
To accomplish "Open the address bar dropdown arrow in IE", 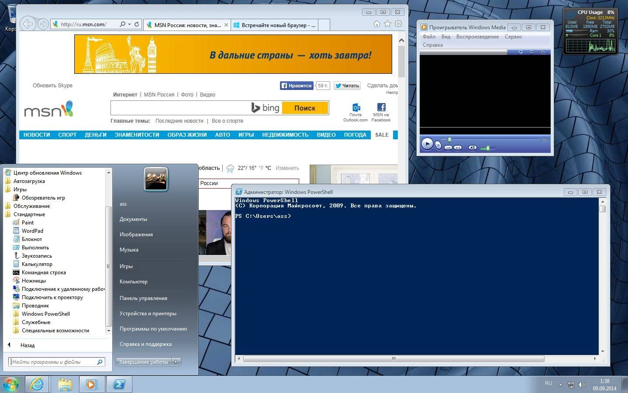I will 129,24.
